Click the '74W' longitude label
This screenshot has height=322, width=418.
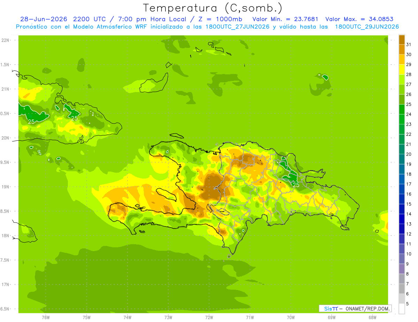pyautogui.click(x=127, y=317)
